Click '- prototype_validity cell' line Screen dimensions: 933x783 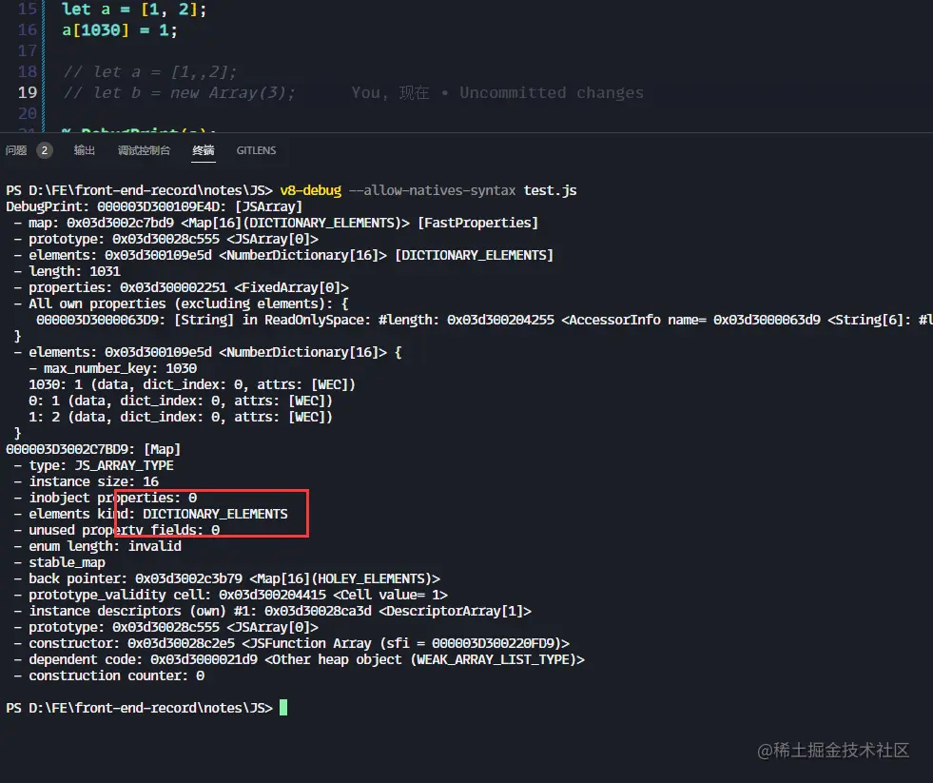tap(230, 595)
